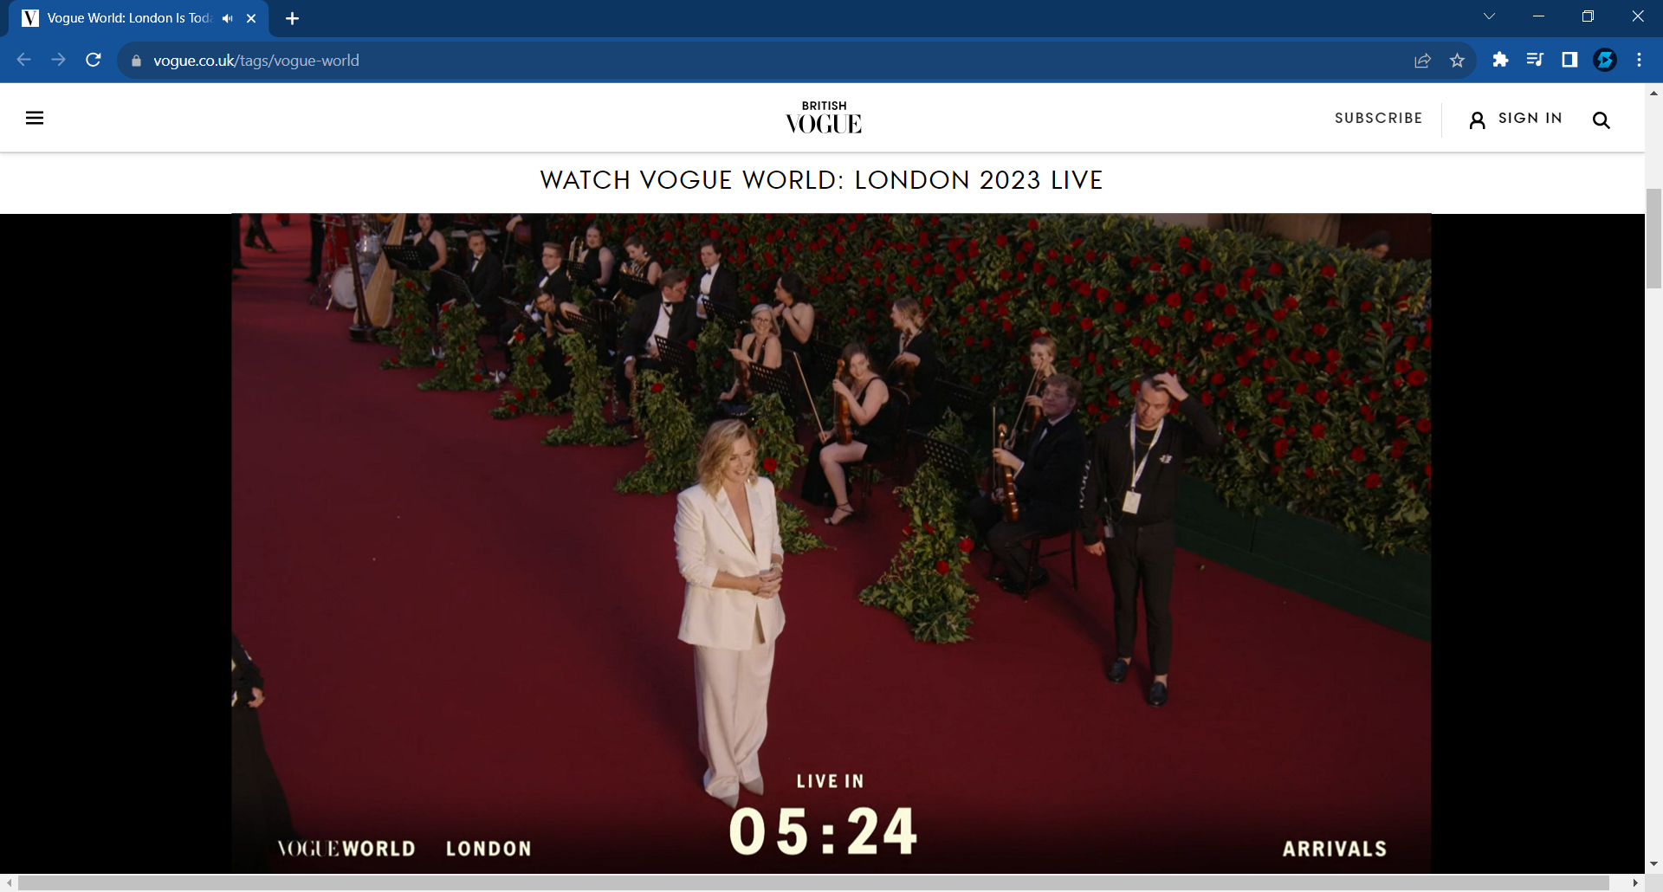Image resolution: width=1663 pixels, height=892 pixels.
Task: Click the Watch Vogue World: London 2023 Live heading
Action: [821, 180]
